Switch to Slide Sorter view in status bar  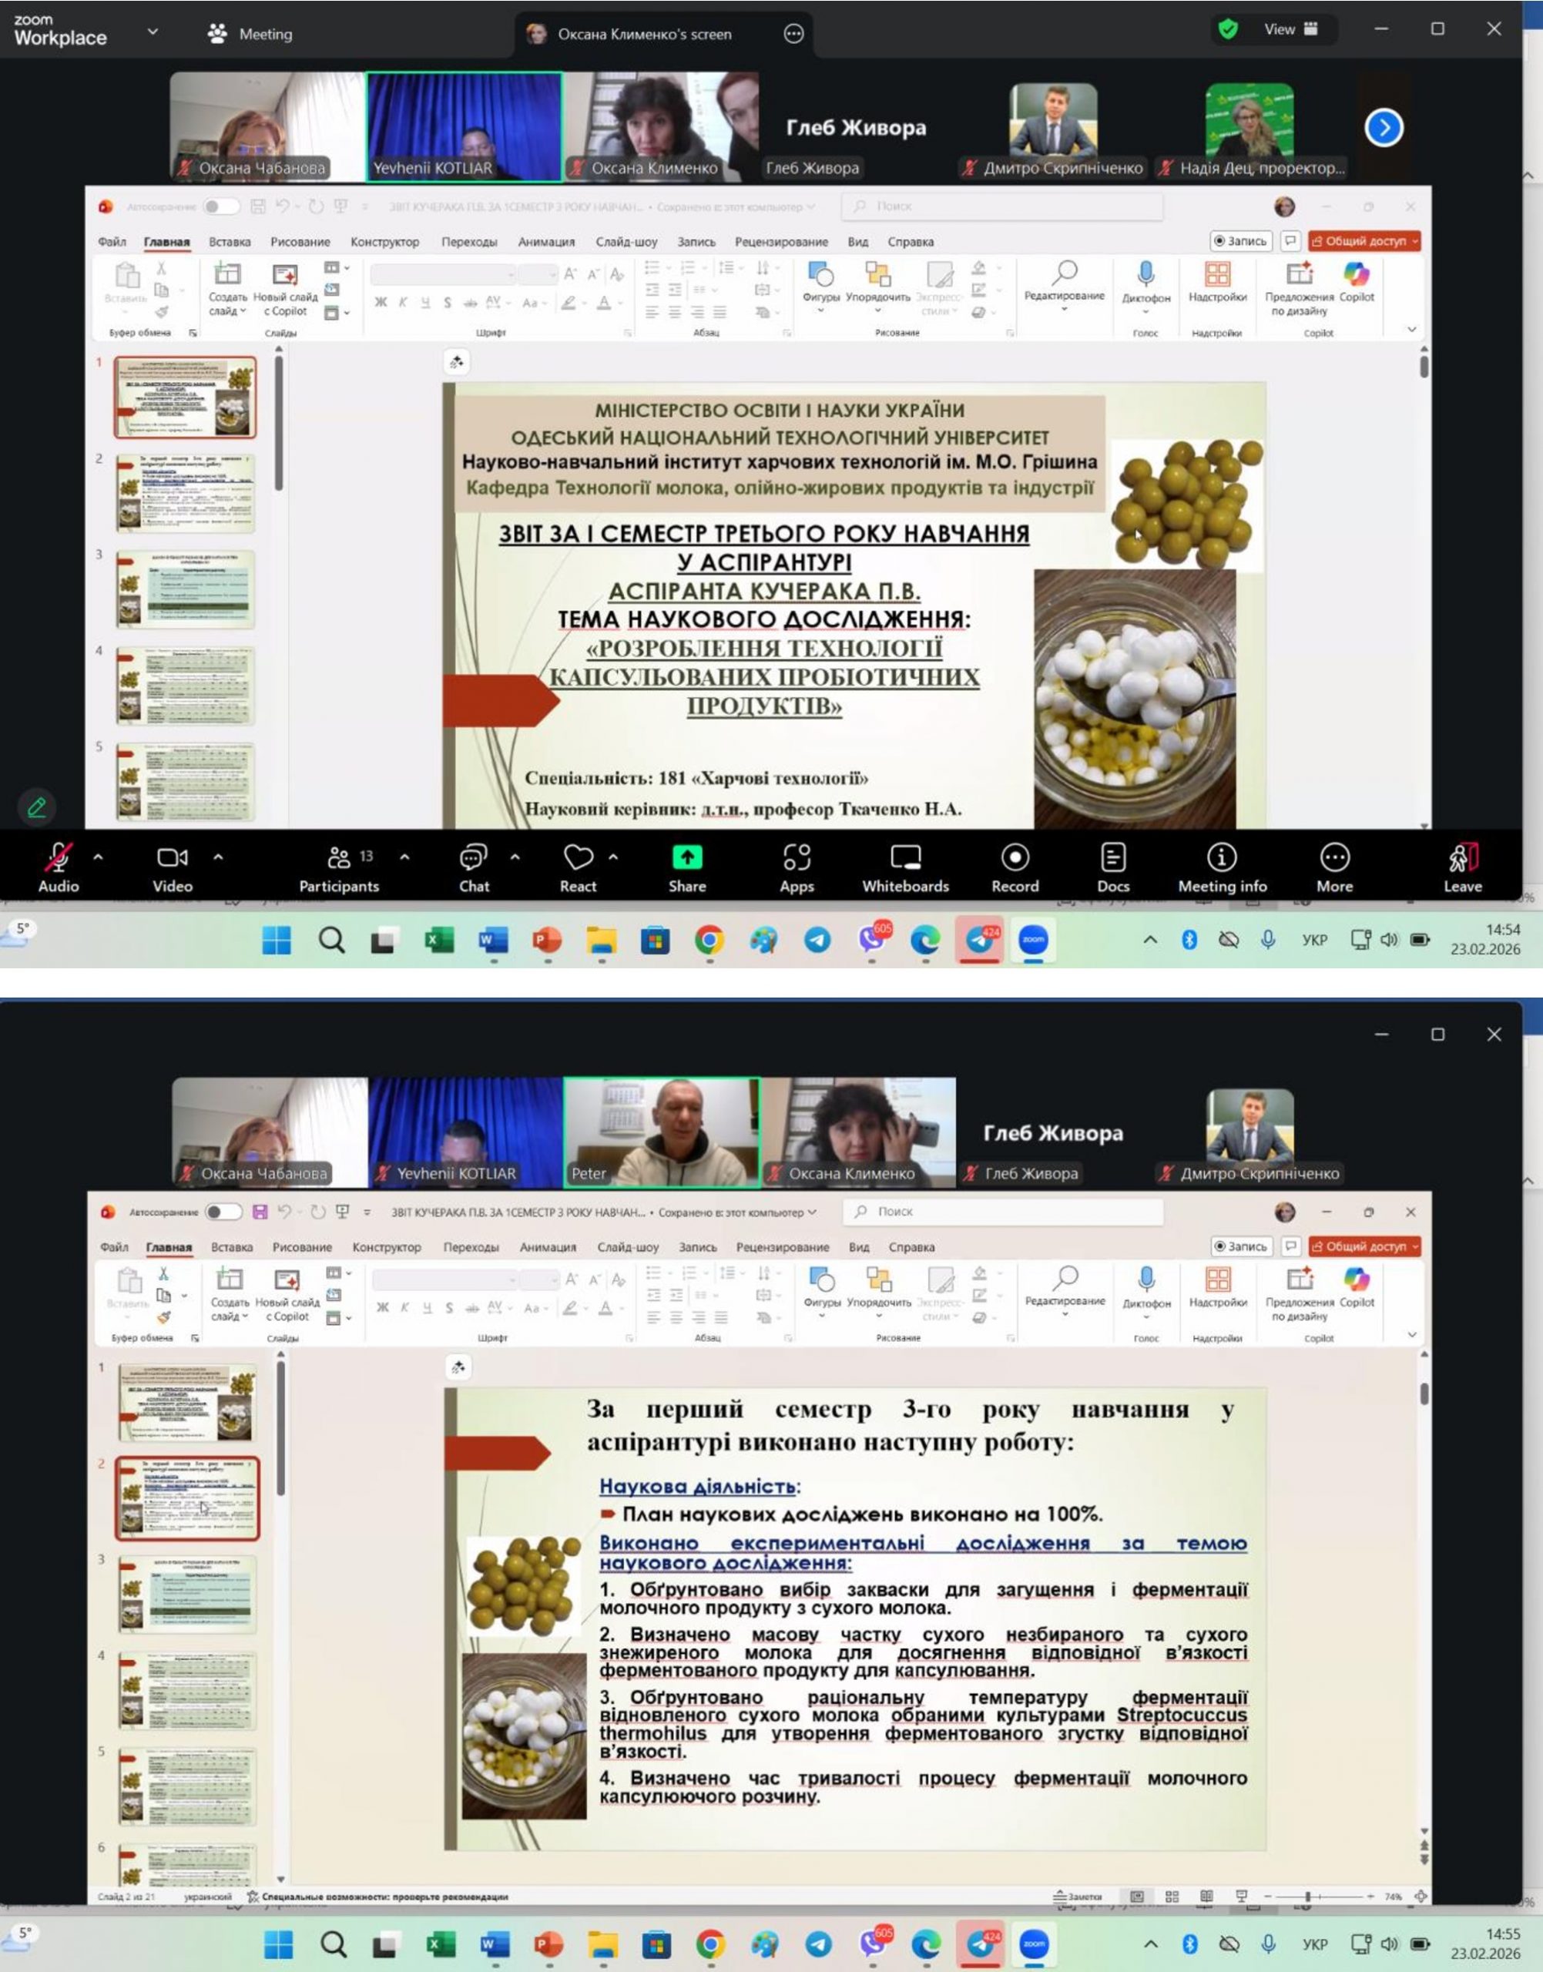point(1172,1896)
